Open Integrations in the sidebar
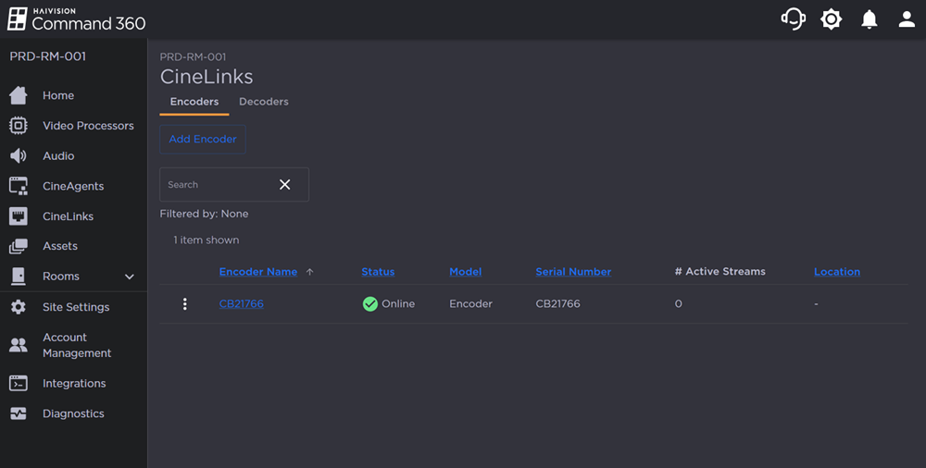The image size is (926, 468). click(x=73, y=383)
